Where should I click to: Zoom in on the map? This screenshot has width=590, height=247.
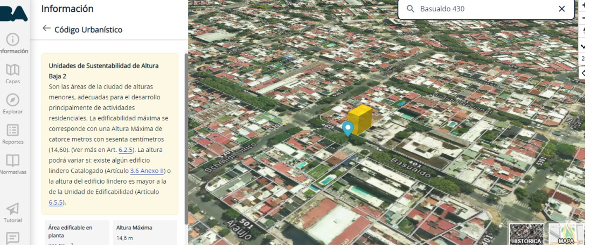pos(584,5)
